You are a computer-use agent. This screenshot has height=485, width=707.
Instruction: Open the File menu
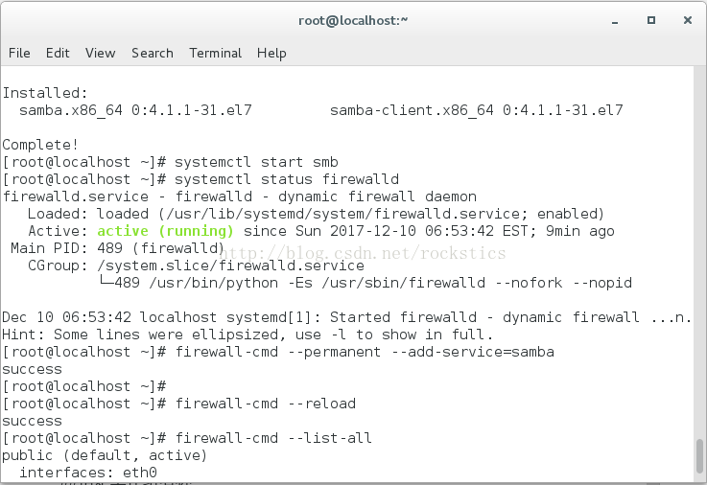click(x=19, y=53)
